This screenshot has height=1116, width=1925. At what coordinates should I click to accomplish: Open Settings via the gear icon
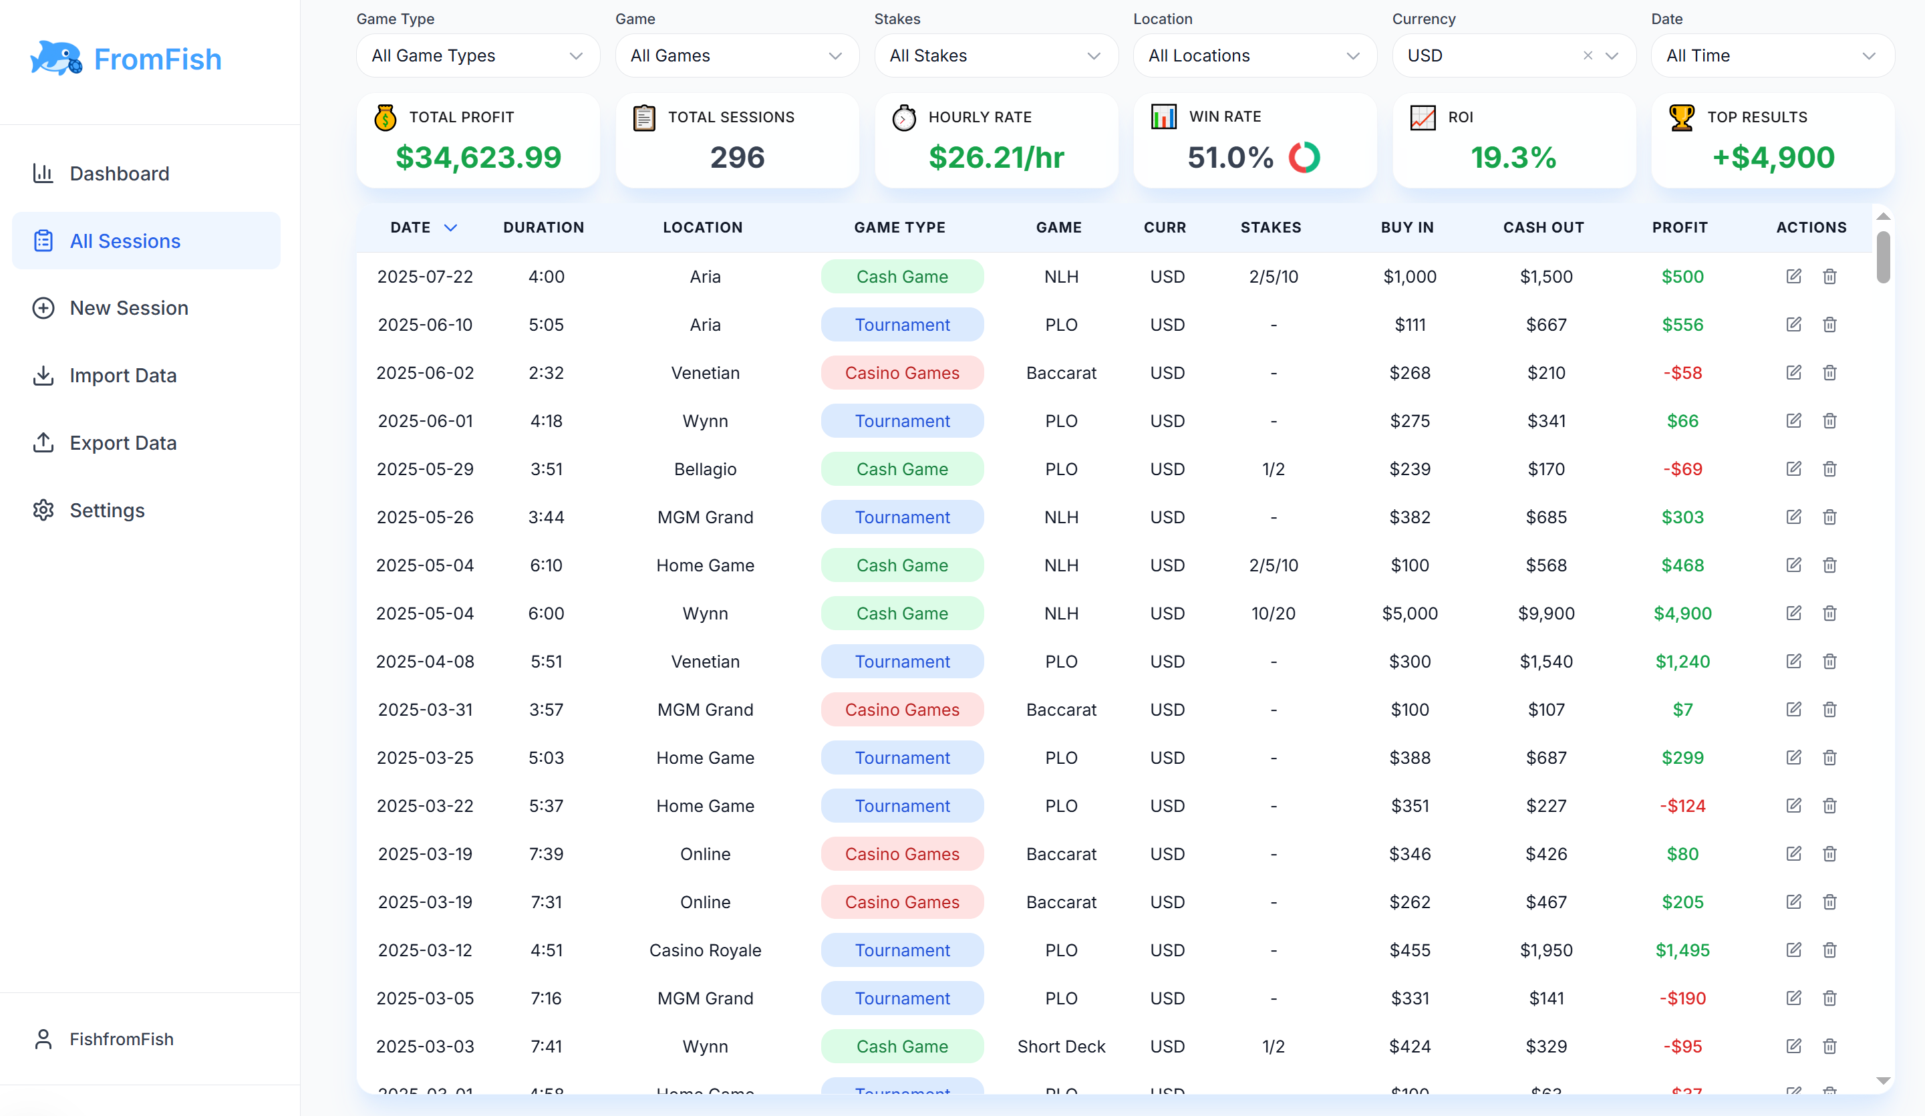43,511
